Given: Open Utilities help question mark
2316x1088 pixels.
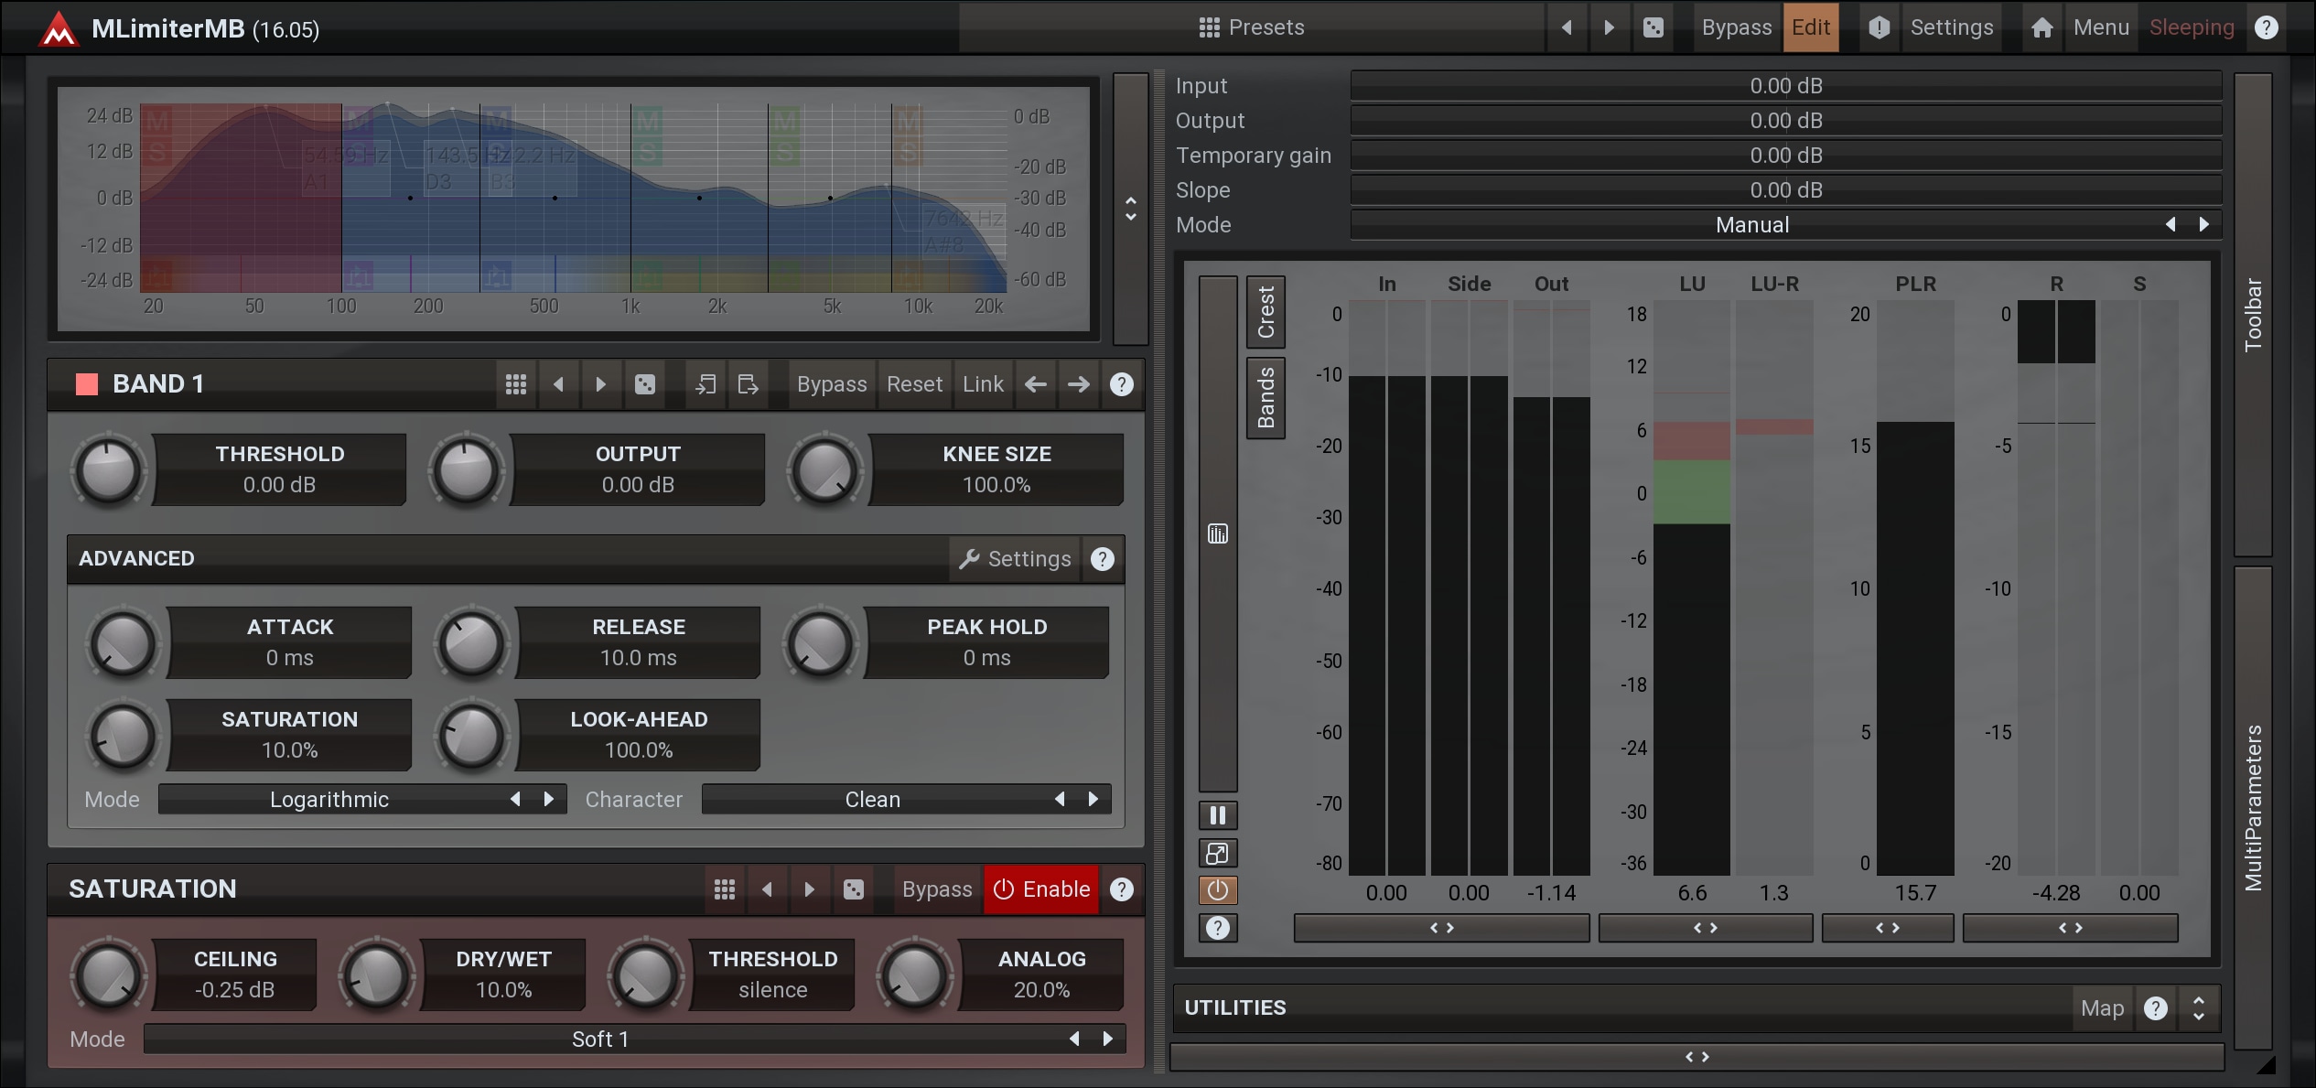Looking at the screenshot, I should 2156,1008.
